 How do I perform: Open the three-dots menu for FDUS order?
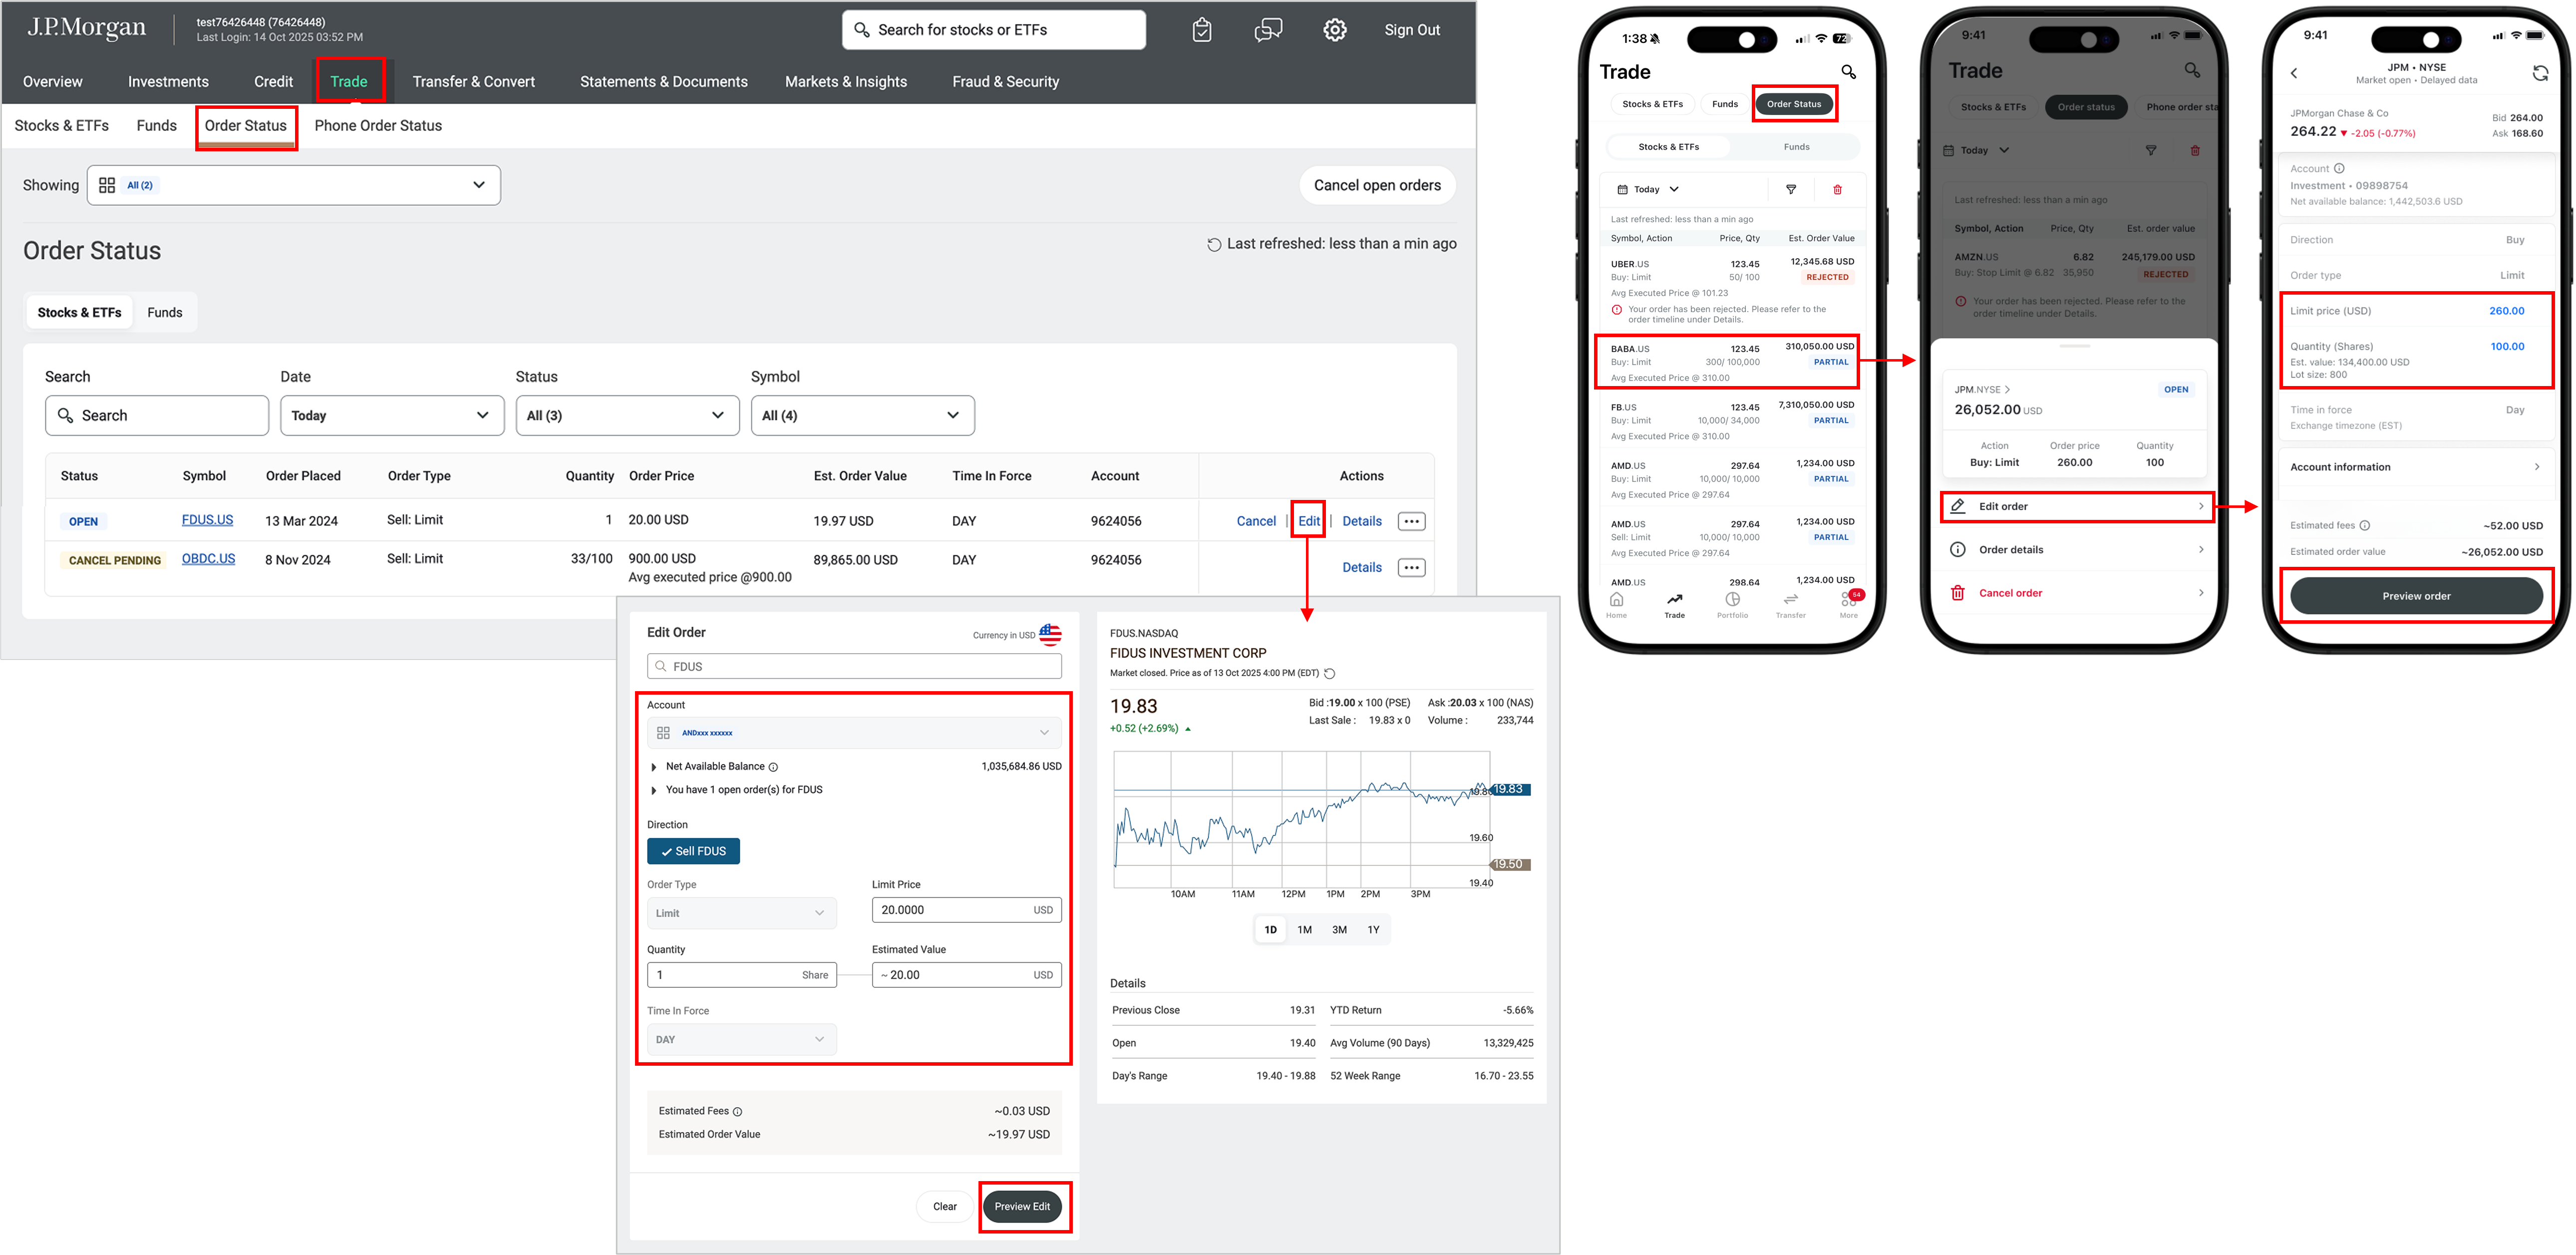1411,521
